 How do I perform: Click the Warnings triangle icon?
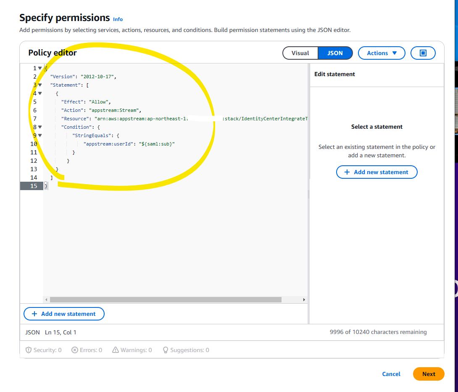[x=116, y=350]
